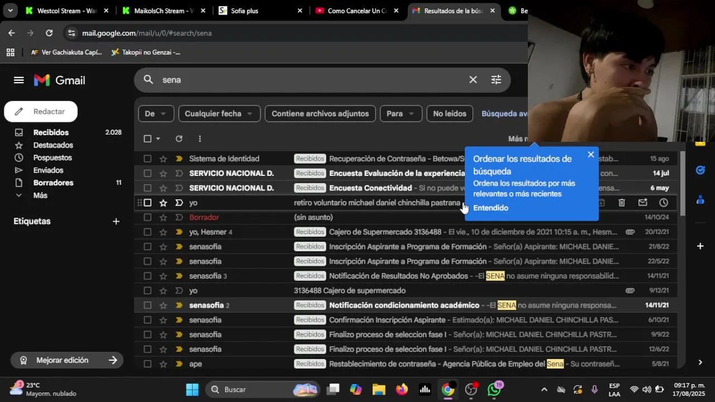715x402 pixels.
Task: Show hidden system tray icons
Action: (544, 389)
